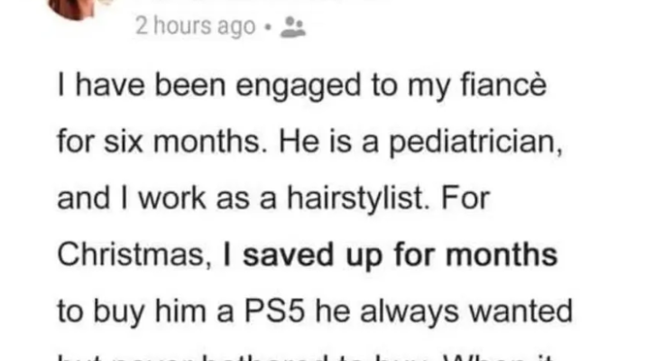Click the friends audience icon
Image resolution: width=663 pixels, height=361 pixels.
coord(294,28)
